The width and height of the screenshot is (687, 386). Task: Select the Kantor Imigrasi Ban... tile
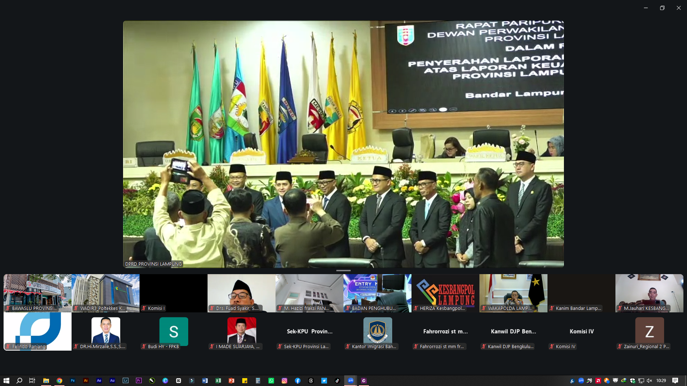377,331
